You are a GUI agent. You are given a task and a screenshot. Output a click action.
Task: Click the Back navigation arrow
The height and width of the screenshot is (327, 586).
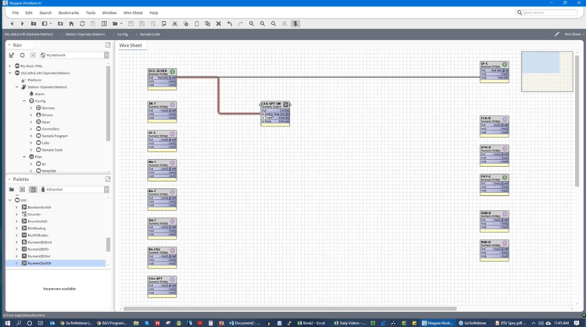[12, 23]
